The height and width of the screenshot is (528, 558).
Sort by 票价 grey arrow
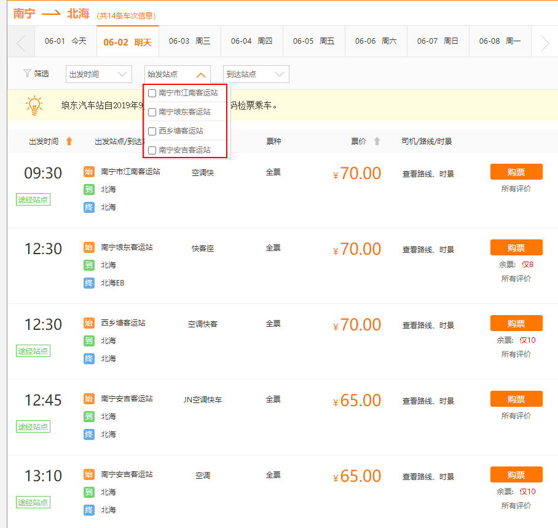pyautogui.click(x=377, y=142)
